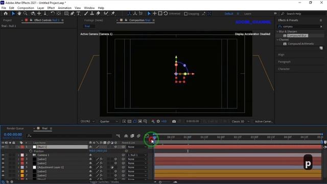Hide layer 3 saber eye icon
Image resolution: width=327 pixels, height=184 pixels.
[3, 159]
